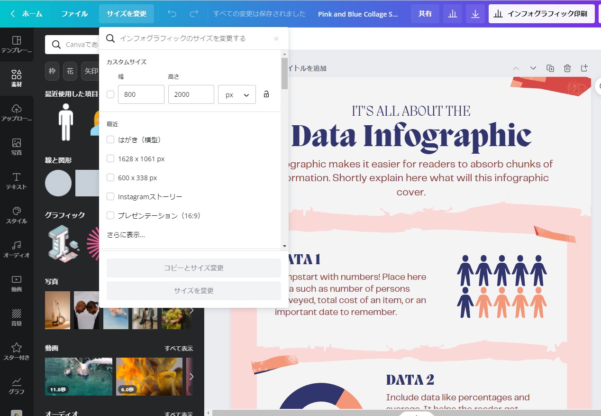Open the テンプレート sidebar panel
The height and width of the screenshot is (416, 601).
pyautogui.click(x=17, y=45)
